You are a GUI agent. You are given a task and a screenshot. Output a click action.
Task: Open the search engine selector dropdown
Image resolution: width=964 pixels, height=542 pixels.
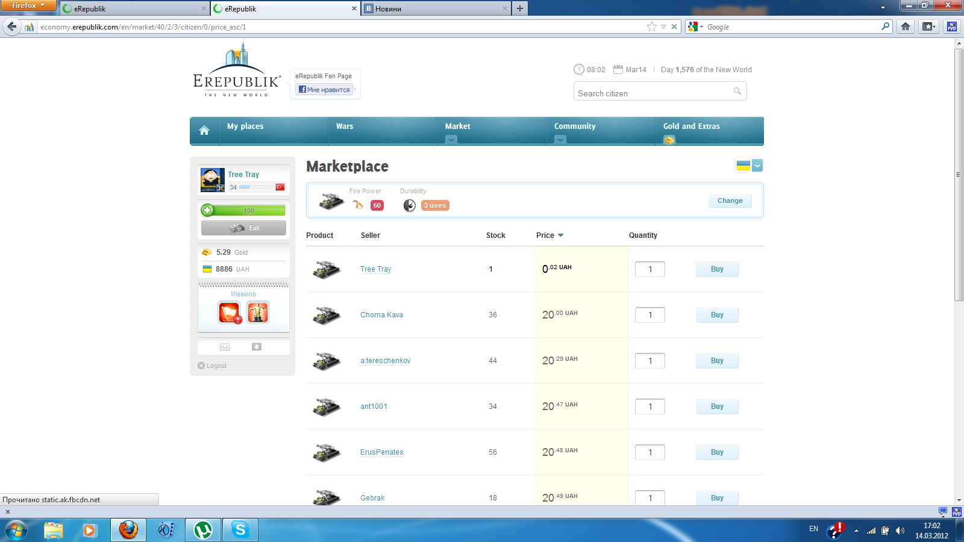pos(696,26)
